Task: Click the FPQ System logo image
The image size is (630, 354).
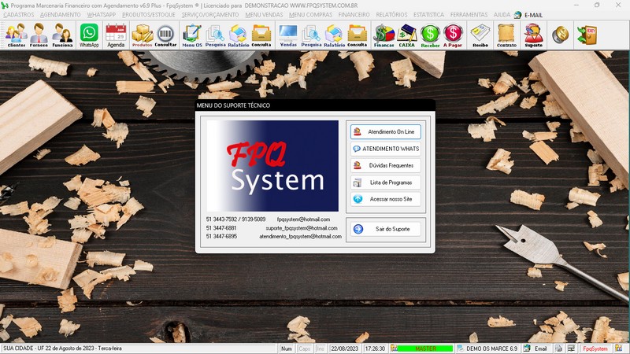Action: 272,166
